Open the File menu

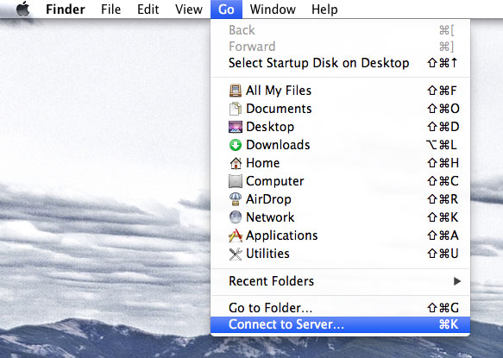click(x=110, y=9)
